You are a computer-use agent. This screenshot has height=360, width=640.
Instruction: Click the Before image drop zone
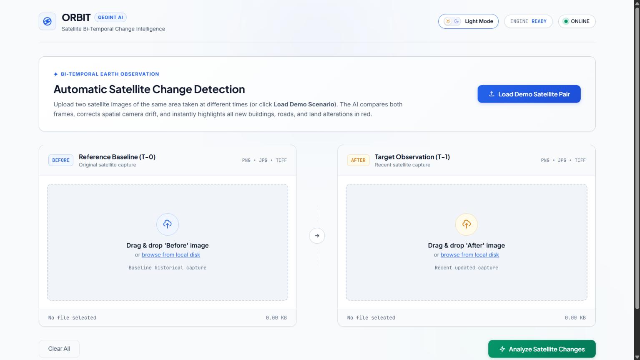[x=168, y=242]
